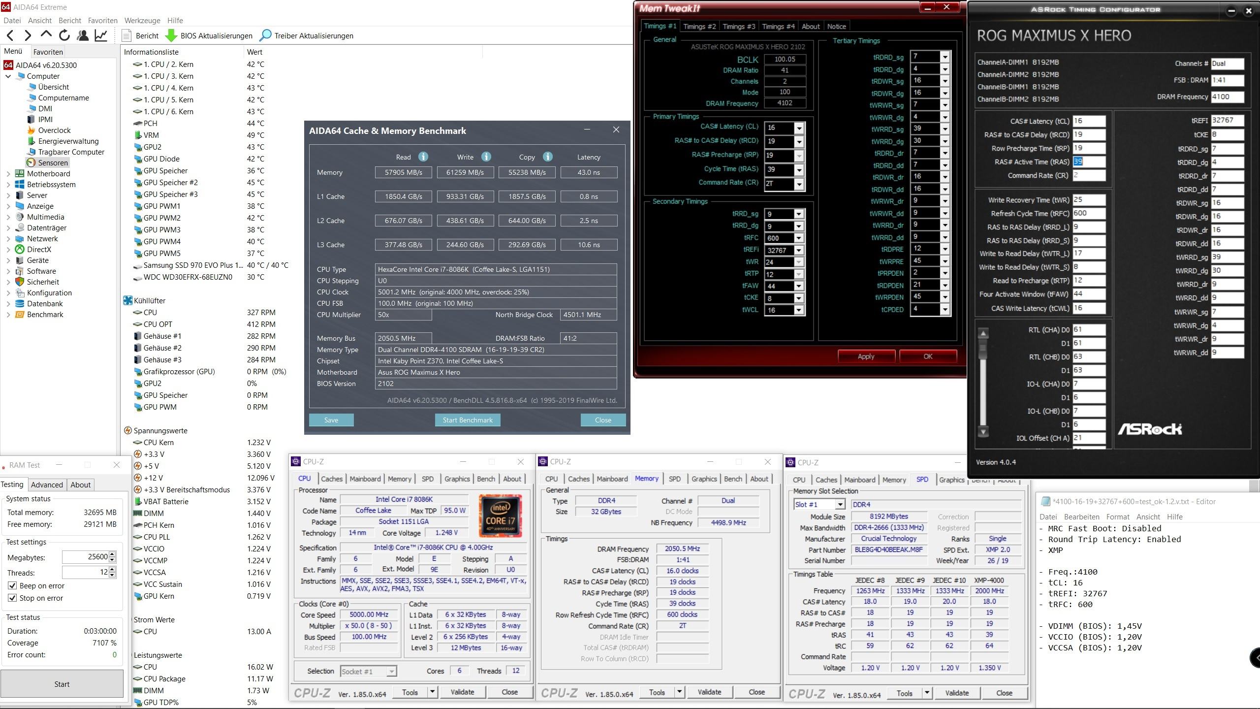1260x709 pixels.
Task: Select Energieverwaltung in the tree
Action: [x=68, y=141]
